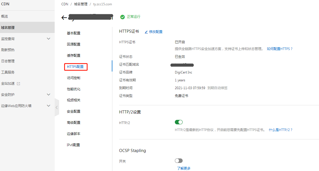
Task: Click the 什么是HTTP/2？ link
Action: (281, 130)
